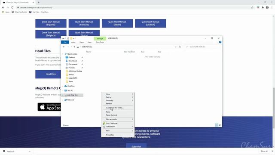Screen dimensions: 275x155
Task: Open MagicQ PC folder in sidebar
Action: 73,78
